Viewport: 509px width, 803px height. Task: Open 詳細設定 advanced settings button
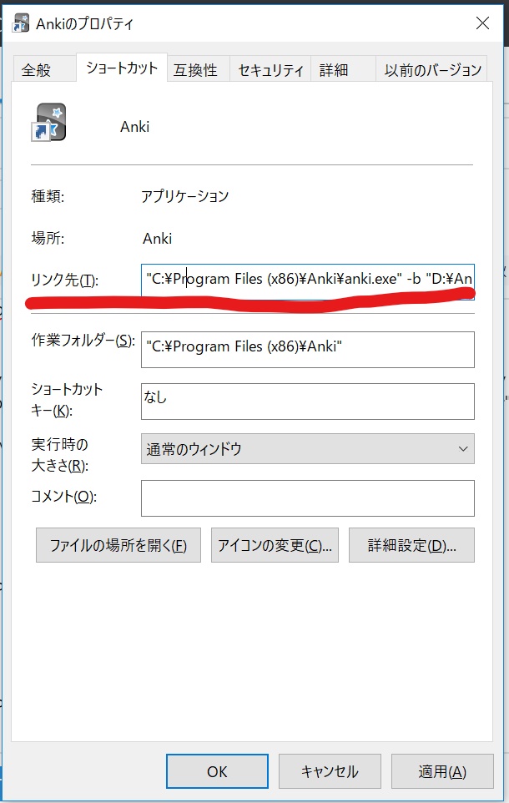pyautogui.click(x=411, y=545)
